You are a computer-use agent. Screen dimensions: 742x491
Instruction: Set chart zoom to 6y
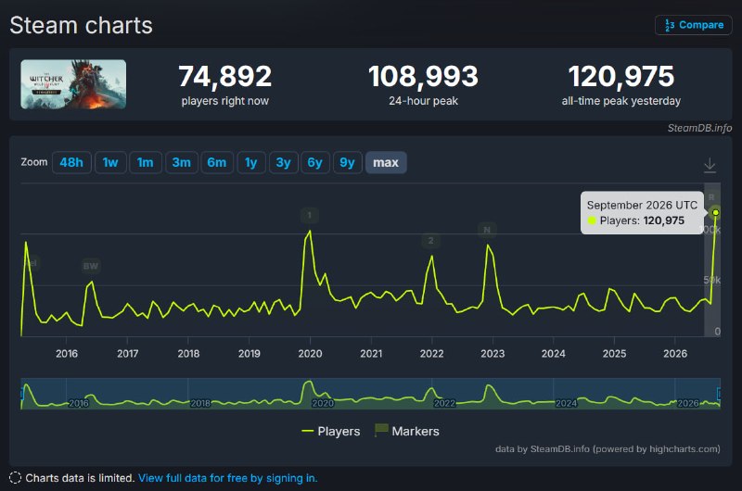[x=315, y=162]
